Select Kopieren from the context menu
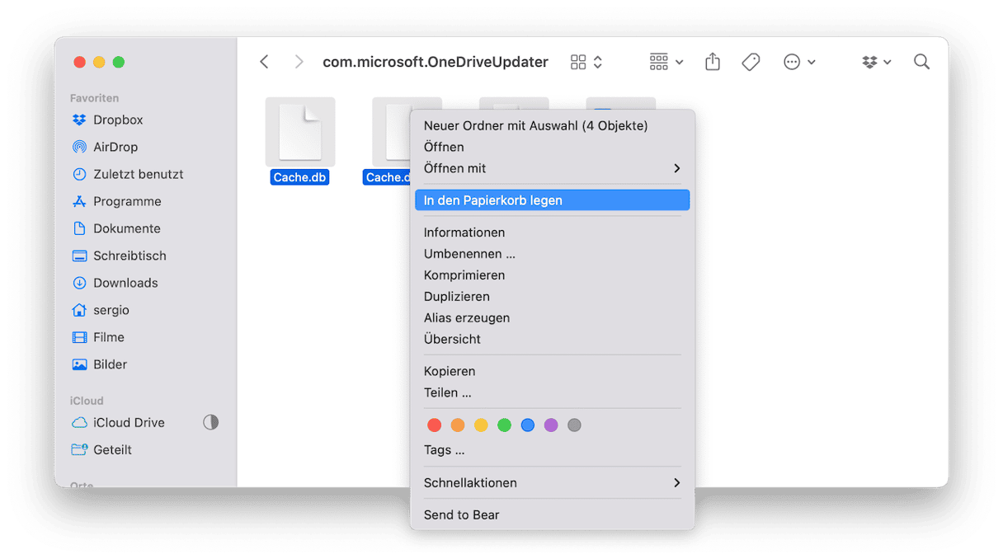 pyautogui.click(x=553, y=371)
